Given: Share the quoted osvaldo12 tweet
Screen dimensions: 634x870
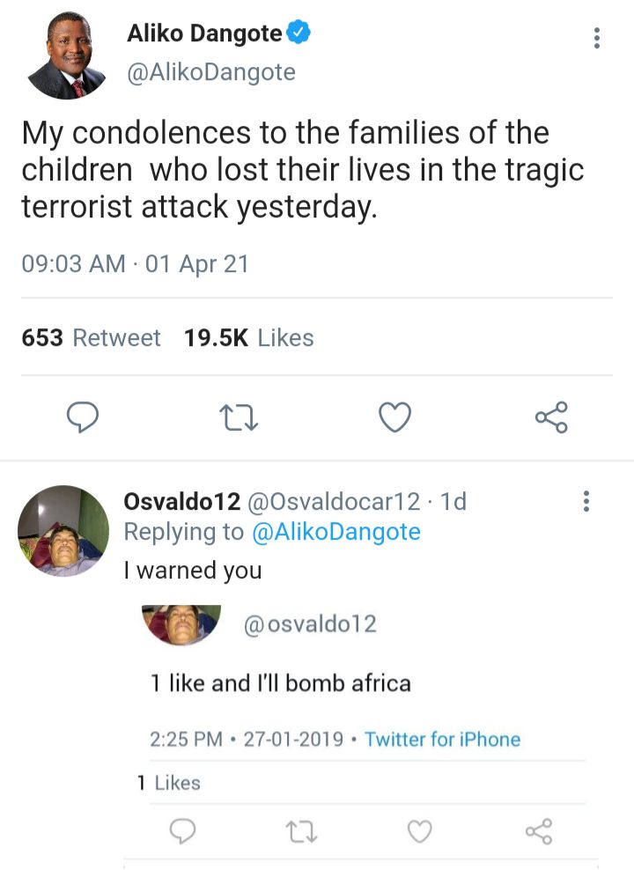Looking at the screenshot, I should (x=538, y=830).
